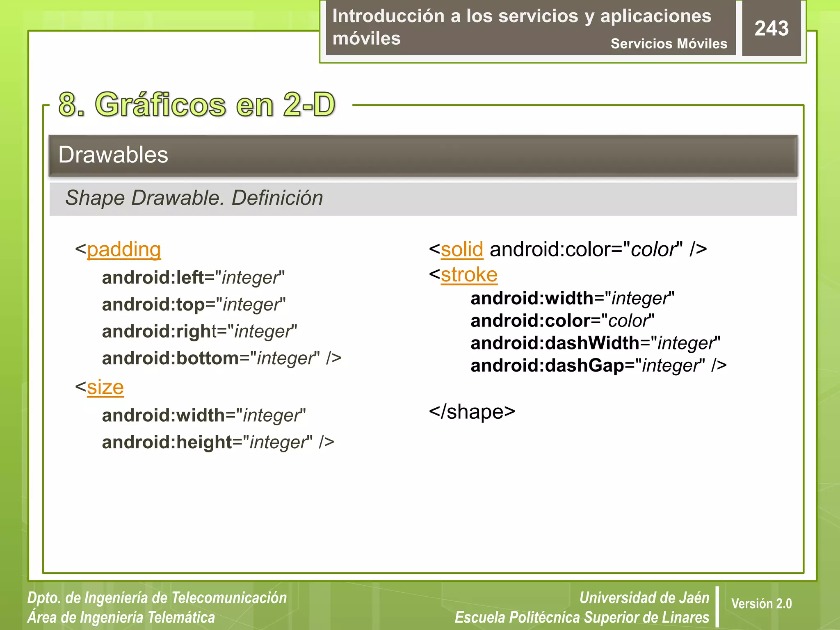This screenshot has height=630, width=840.
Task: Click the 'Shape Drawable. Definición' subtitle
Action: 194,198
